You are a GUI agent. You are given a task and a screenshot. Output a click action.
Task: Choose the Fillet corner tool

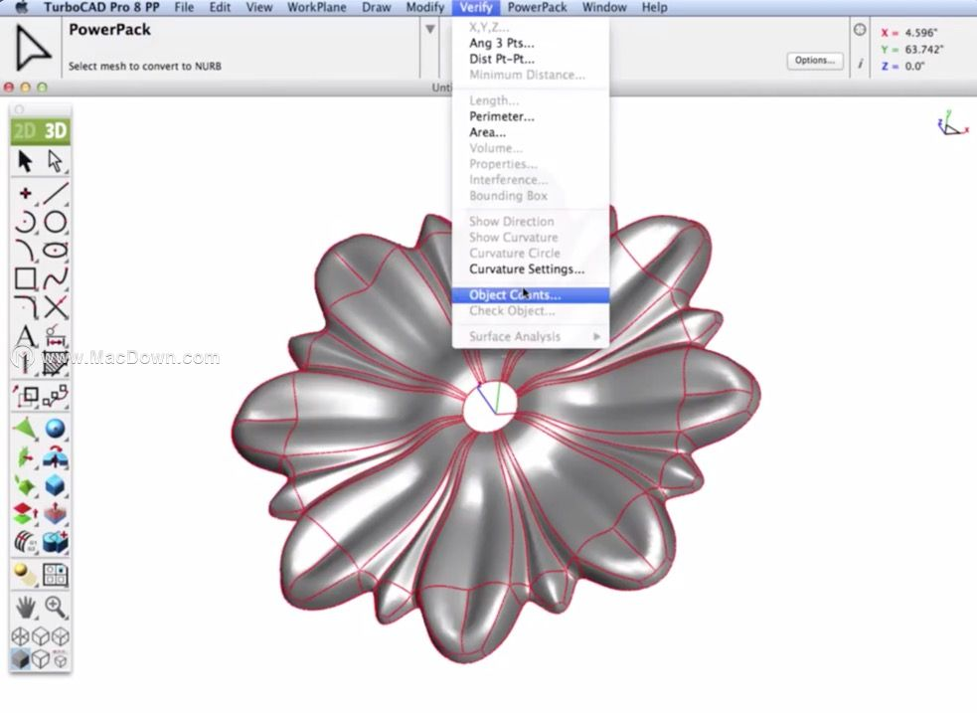tap(25, 307)
